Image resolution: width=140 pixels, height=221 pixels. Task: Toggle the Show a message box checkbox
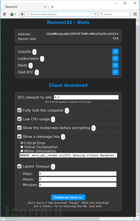pyautogui.click(x=19, y=137)
